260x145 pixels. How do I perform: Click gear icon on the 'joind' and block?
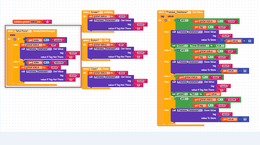click(178, 20)
